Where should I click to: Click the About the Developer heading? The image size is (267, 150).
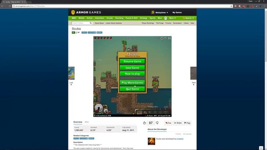tap(157, 129)
